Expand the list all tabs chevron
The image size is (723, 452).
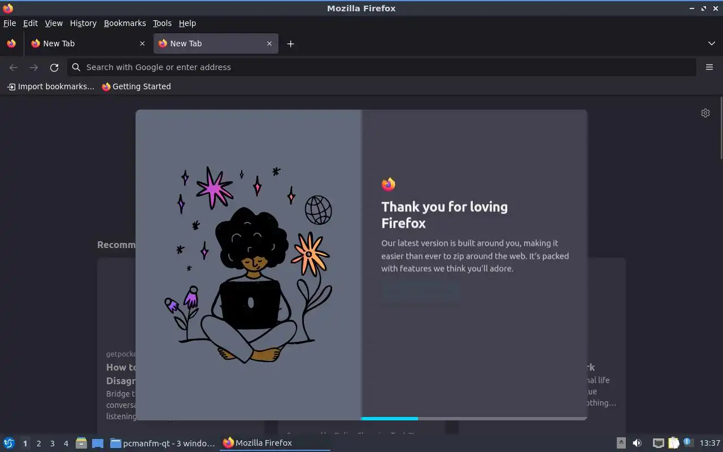point(711,44)
